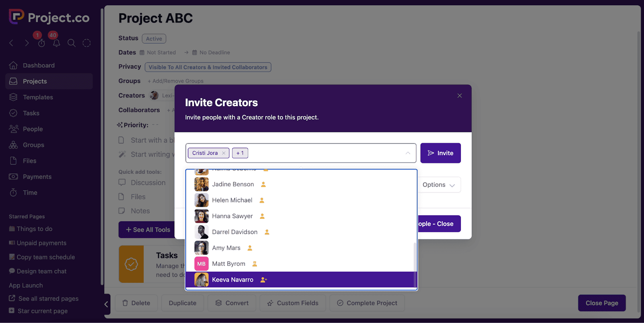Expand the +1 selected people tag
Screen dimensions: 644x323
tap(240, 153)
